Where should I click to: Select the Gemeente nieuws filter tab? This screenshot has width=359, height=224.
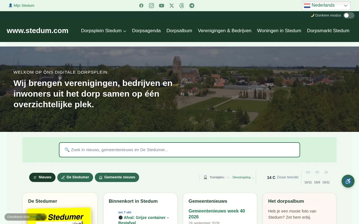coord(117,177)
